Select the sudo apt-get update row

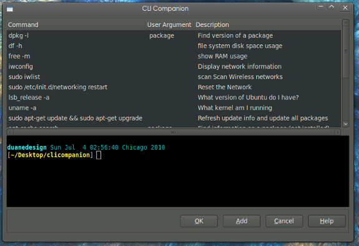[x=174, y=118]
